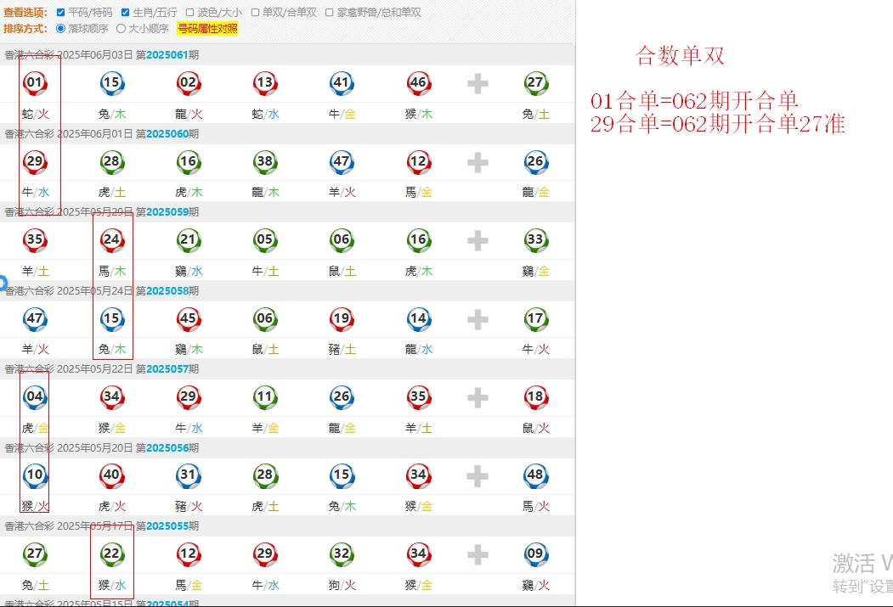Tick the 单双/合单双 checkbox
The height and width of the screenshot is (607, 893).
(x=255, y=13)
